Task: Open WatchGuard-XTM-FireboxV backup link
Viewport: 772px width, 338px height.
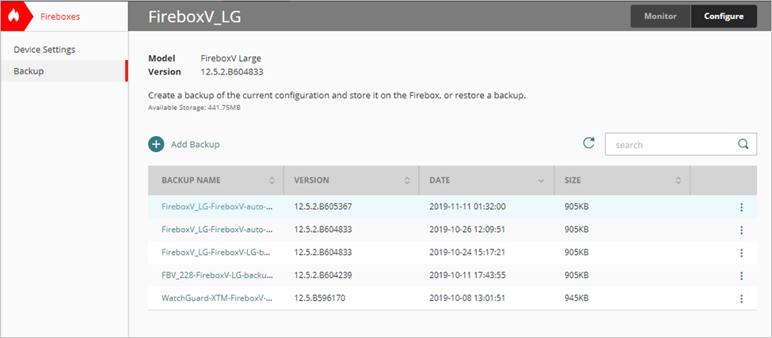Action: pyautogui.click(x=217, y=298)
